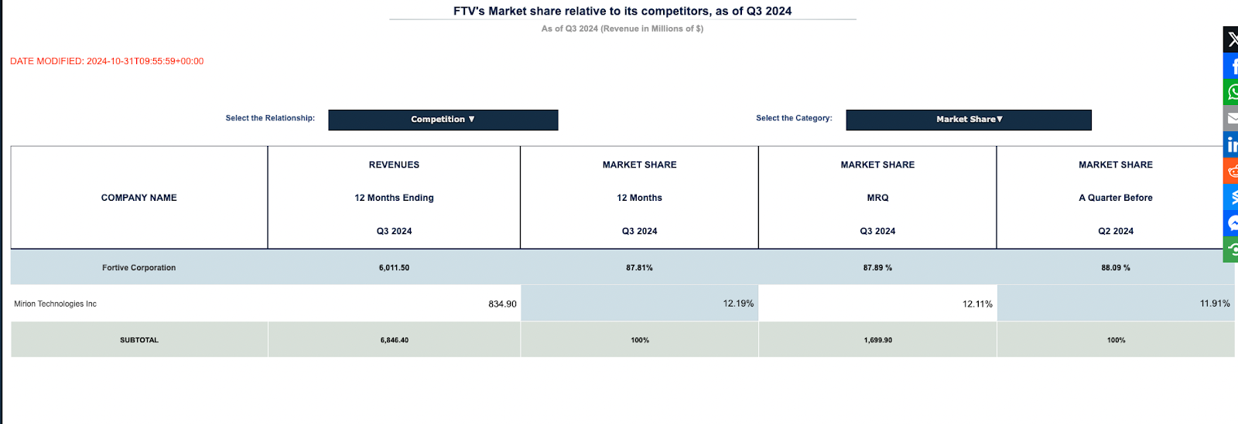Image resolution: width=1238 pixels, height=424 pixels.
Task: Select the MARKET SHARE 12 Months header
Action: [x=639, y=198]
